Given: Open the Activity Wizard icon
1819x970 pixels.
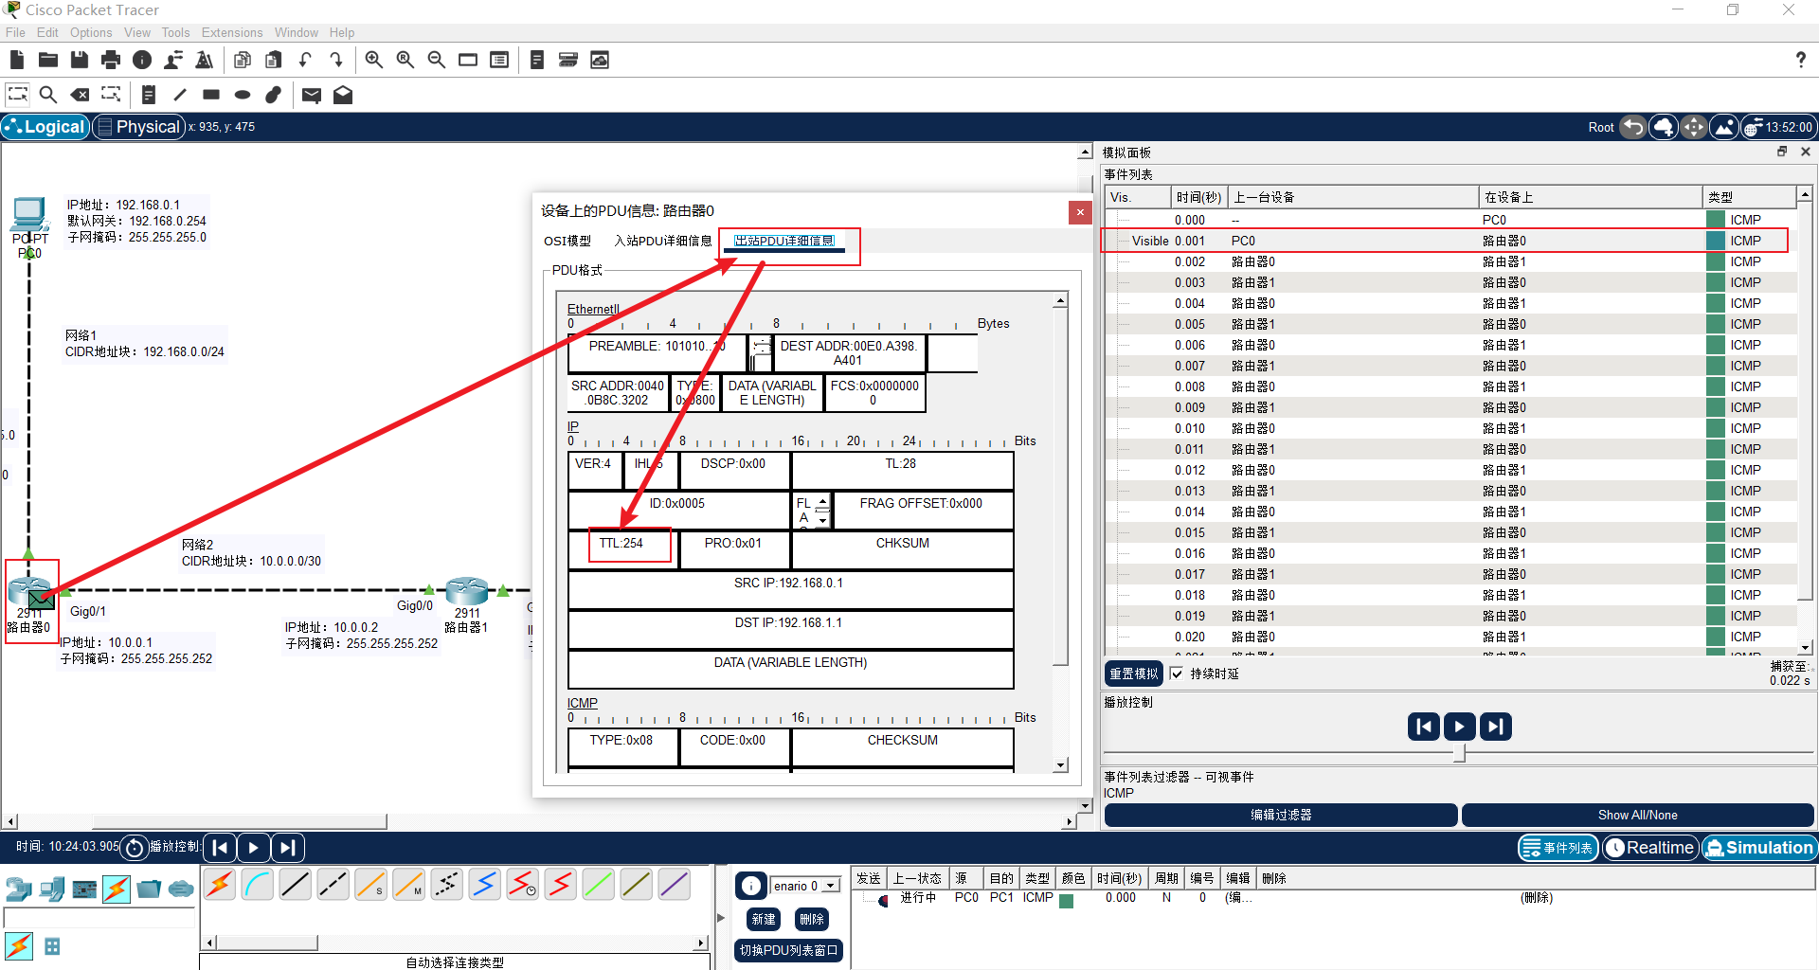Looking at the screenshot, I should click(173, 60).
